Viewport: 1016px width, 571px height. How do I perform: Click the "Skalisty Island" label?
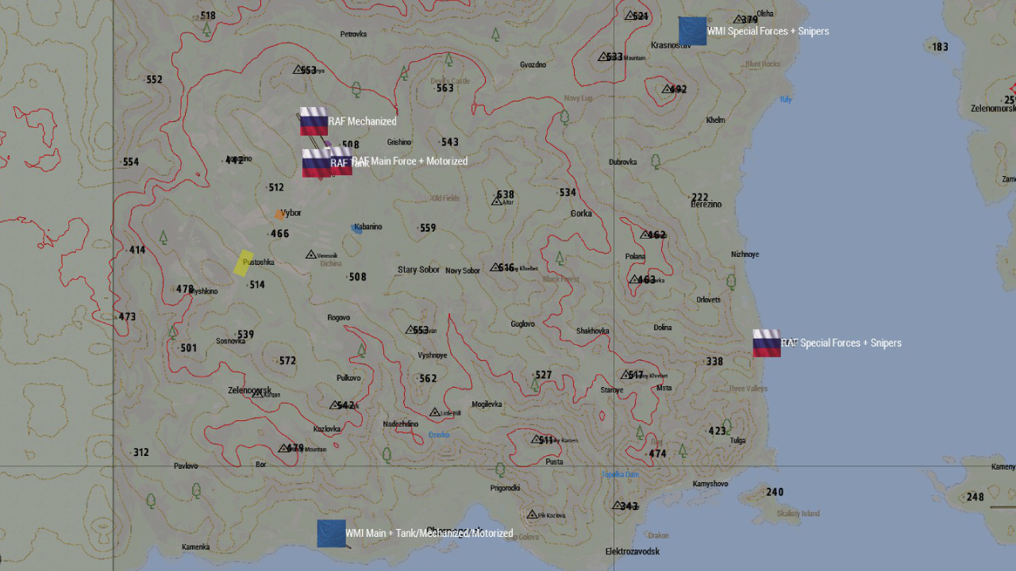coord(799,513)
